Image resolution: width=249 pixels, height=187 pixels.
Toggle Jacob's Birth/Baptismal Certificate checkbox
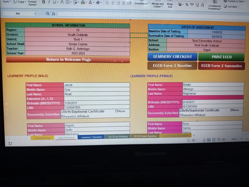[x=62, y=112]
